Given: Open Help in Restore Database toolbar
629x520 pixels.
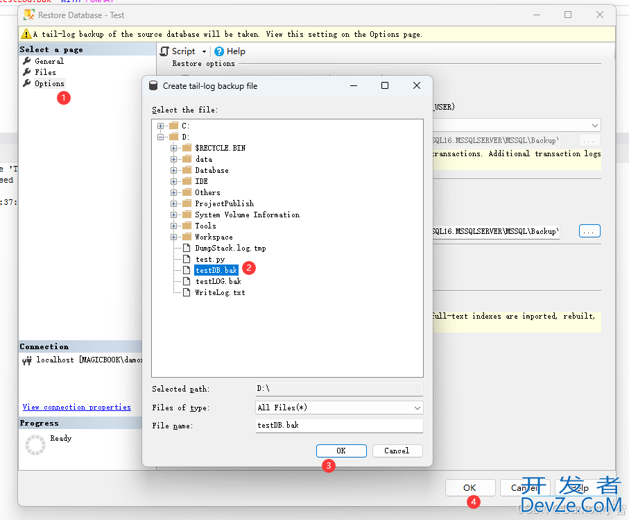Looking at the screenshot, I should tap(230, 51).
